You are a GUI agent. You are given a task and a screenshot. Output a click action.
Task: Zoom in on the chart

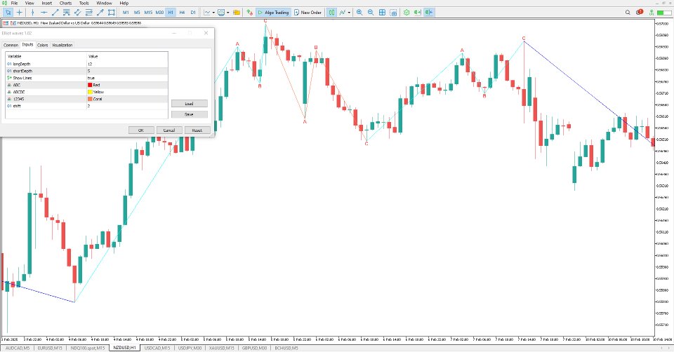(x=359, y=13)
